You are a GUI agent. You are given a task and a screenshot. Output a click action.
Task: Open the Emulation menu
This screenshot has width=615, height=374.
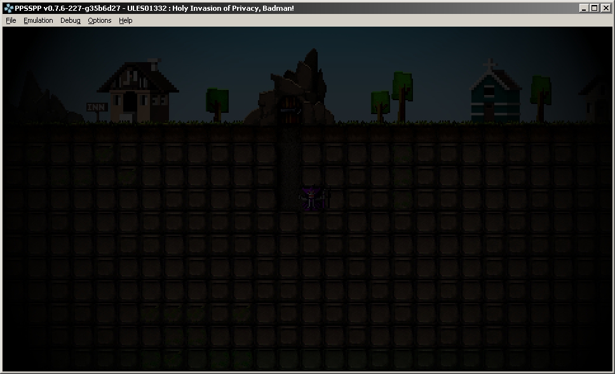click(x=38, y=20)
